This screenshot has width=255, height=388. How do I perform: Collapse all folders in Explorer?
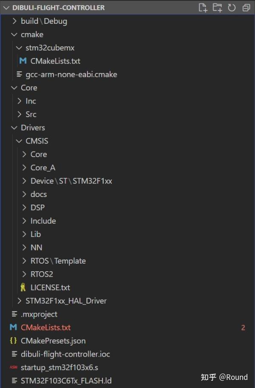coord(245,8)
